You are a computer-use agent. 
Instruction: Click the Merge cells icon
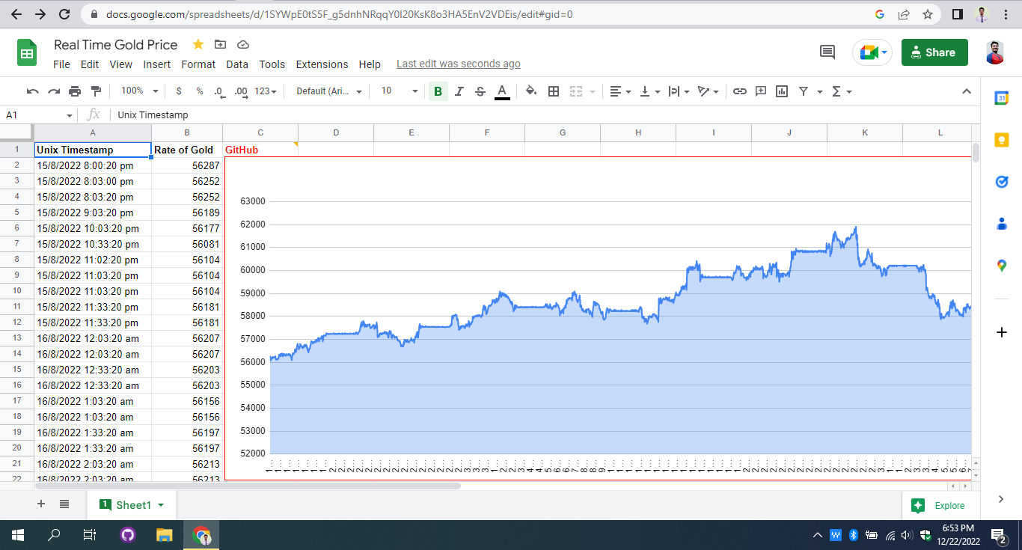pyautogui.click(x=576, y=91)
